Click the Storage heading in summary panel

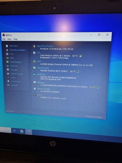(x=41, y=82)
